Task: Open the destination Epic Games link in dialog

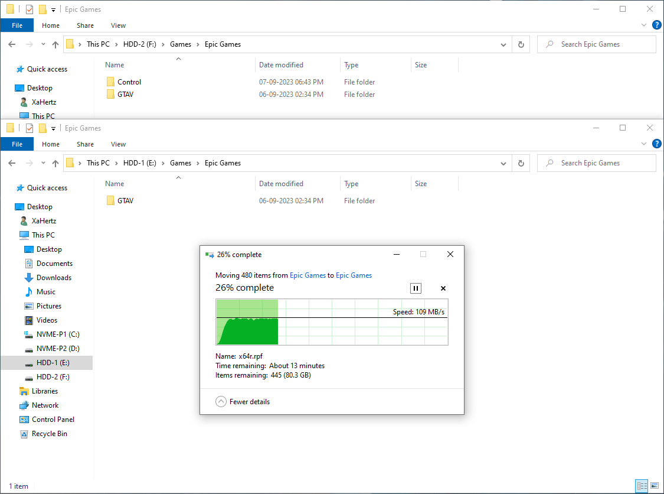Action: tap(354, 275)
